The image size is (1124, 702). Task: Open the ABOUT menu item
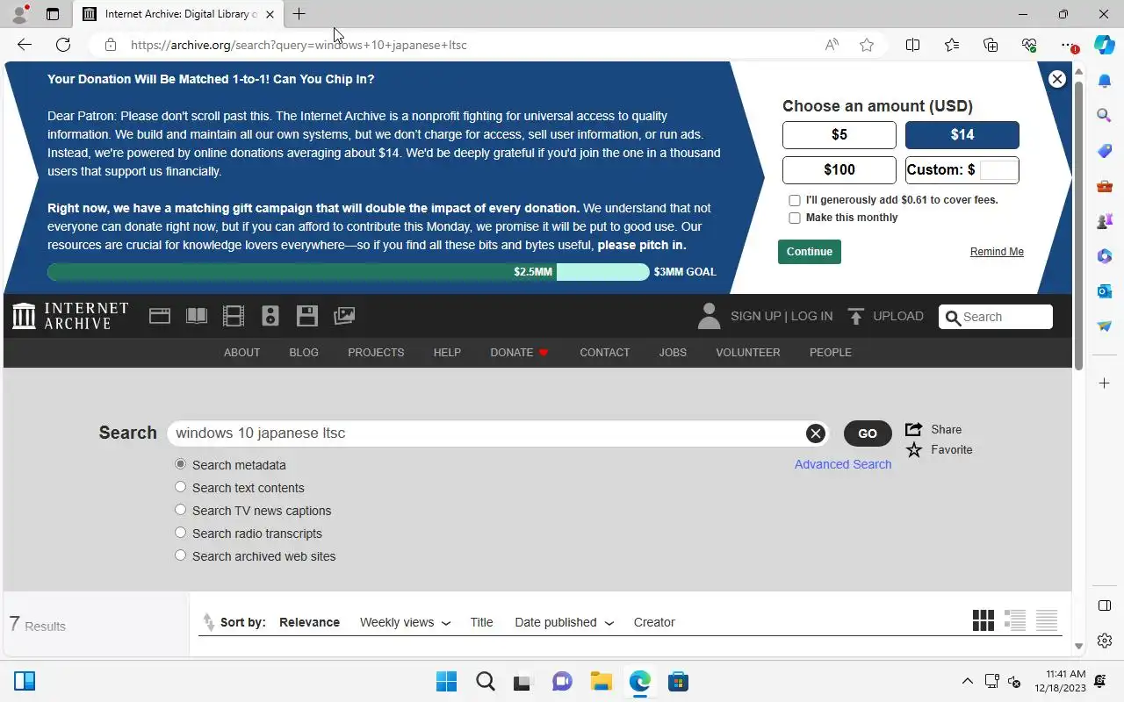pos(241,352)
